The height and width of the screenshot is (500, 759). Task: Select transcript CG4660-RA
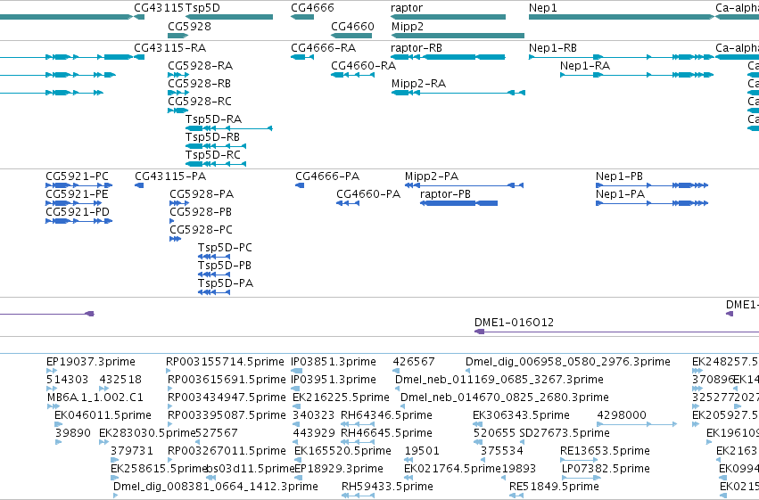coord(352,75)
